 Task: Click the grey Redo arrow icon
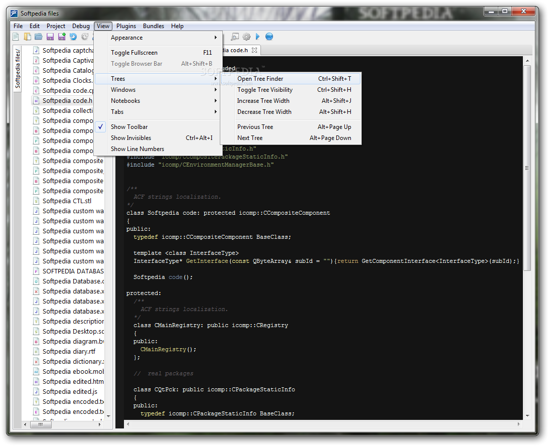(85, 37)
